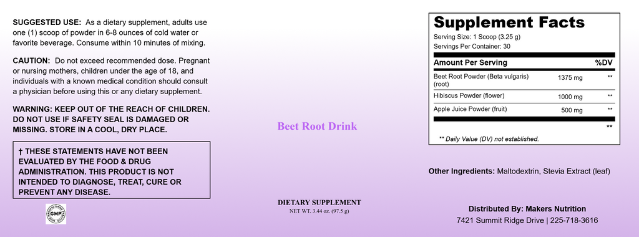Viewport: 639px width, 237px height.
Task: Click 'Hibiscus Powder (flower)' row label
Action: point(469,95)
